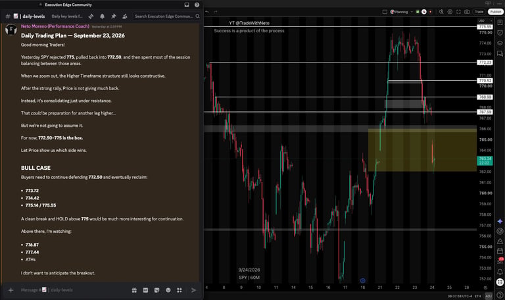Click the Trade button
Viewport: 505px width, 300px height.
(x=479, y=12)
